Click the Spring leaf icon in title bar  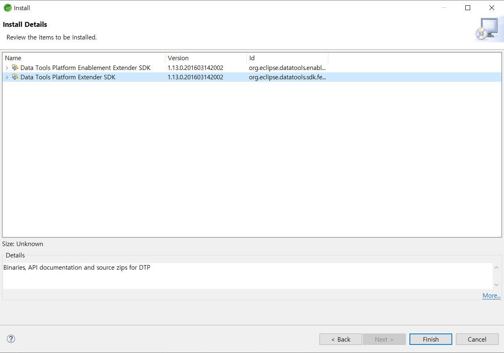[7, 8]
